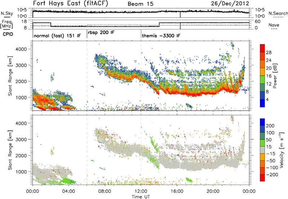Image resolution: width=288 pixels, height=199 pixels.
Task: Click the "16" label on Power colorbar
Action: pos(269,76)
